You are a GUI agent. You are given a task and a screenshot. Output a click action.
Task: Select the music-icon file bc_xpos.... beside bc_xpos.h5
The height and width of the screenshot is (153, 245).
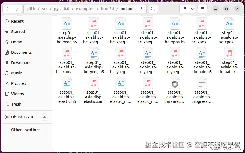202,31
